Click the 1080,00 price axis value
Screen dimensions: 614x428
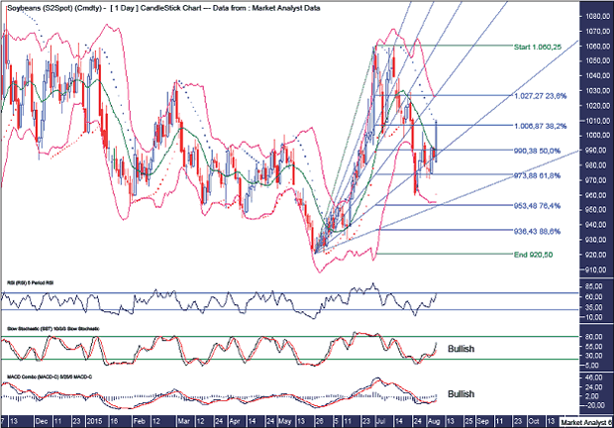597,17
